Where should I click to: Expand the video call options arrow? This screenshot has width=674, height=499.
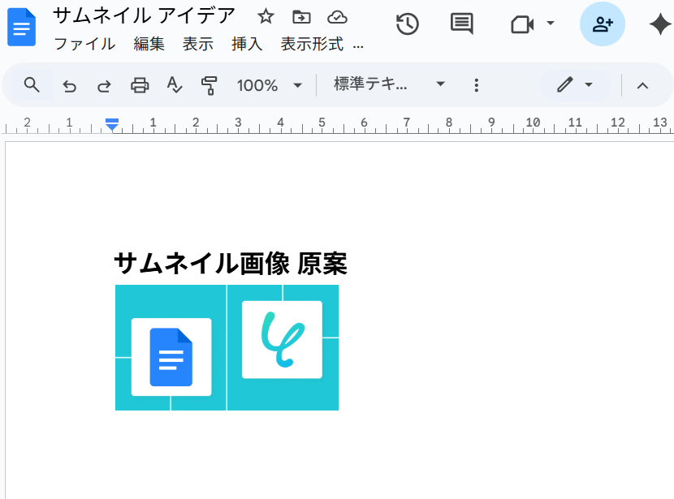551,24
